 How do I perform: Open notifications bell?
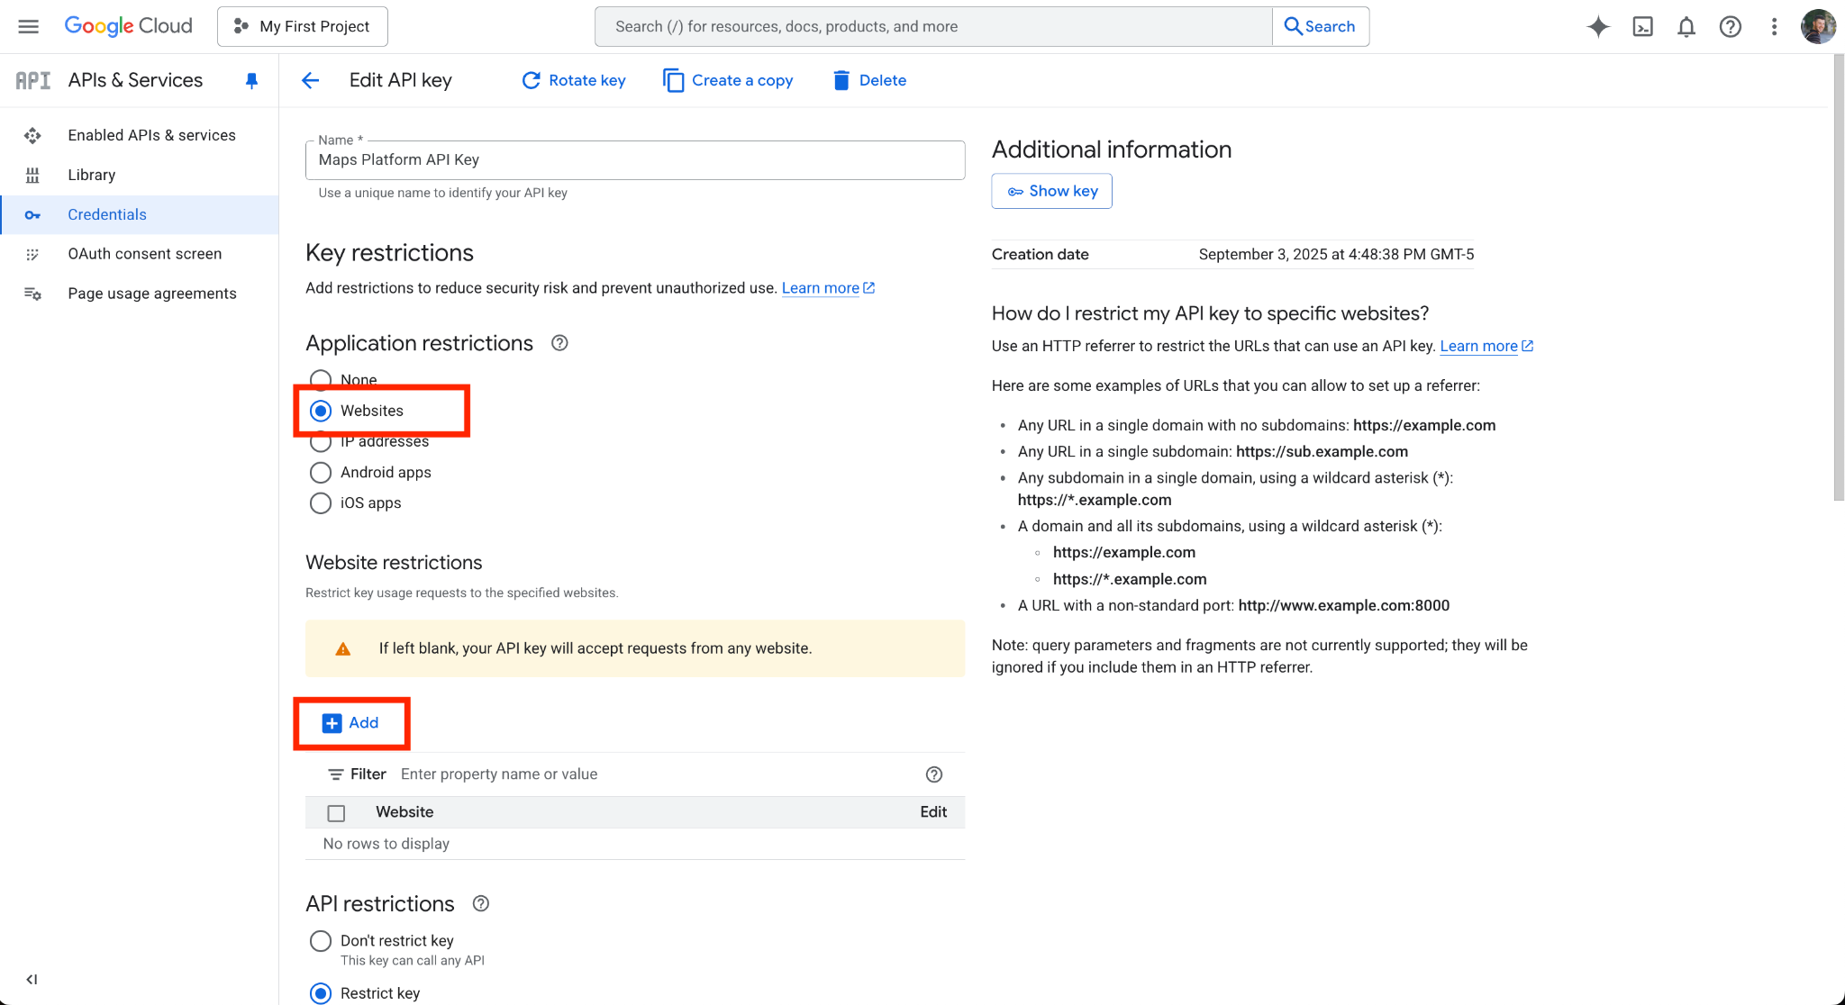1686,26
